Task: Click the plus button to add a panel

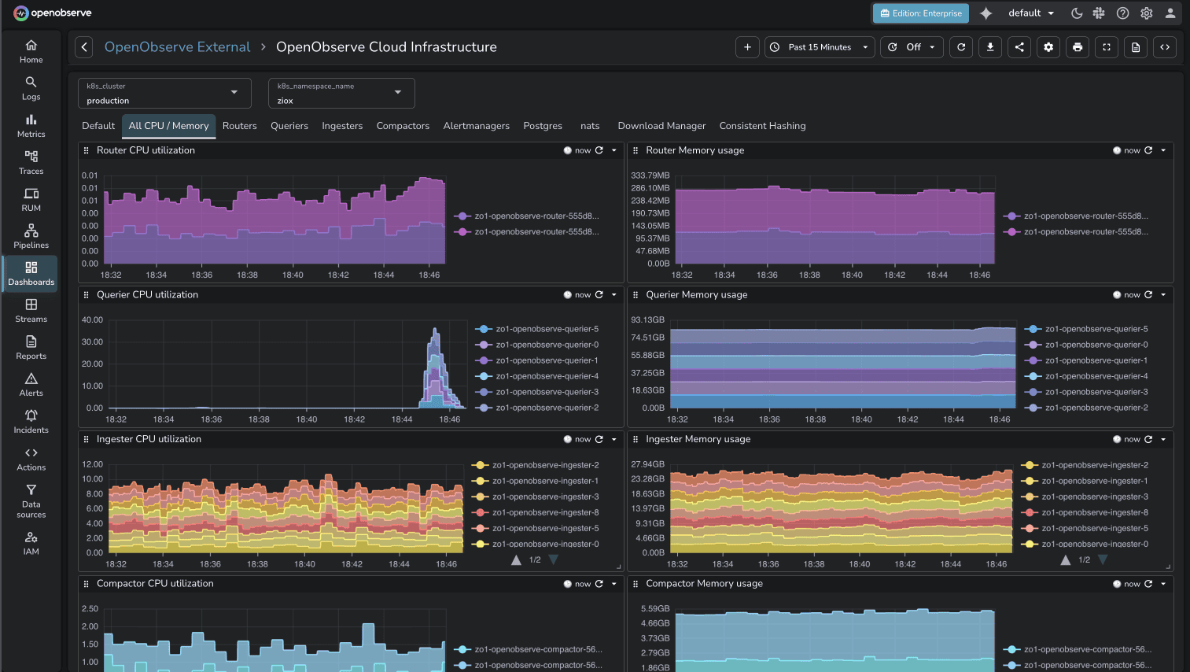Action: pos(746,47)
